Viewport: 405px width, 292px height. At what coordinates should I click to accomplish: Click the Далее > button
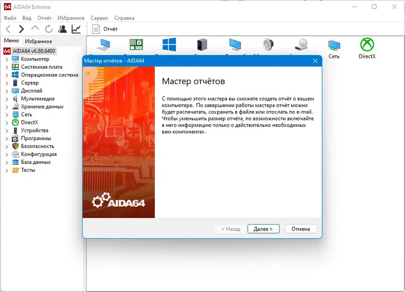(263, 229)
